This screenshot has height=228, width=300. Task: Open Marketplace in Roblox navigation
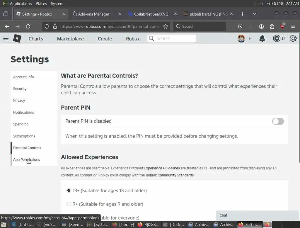coord(70,39)
